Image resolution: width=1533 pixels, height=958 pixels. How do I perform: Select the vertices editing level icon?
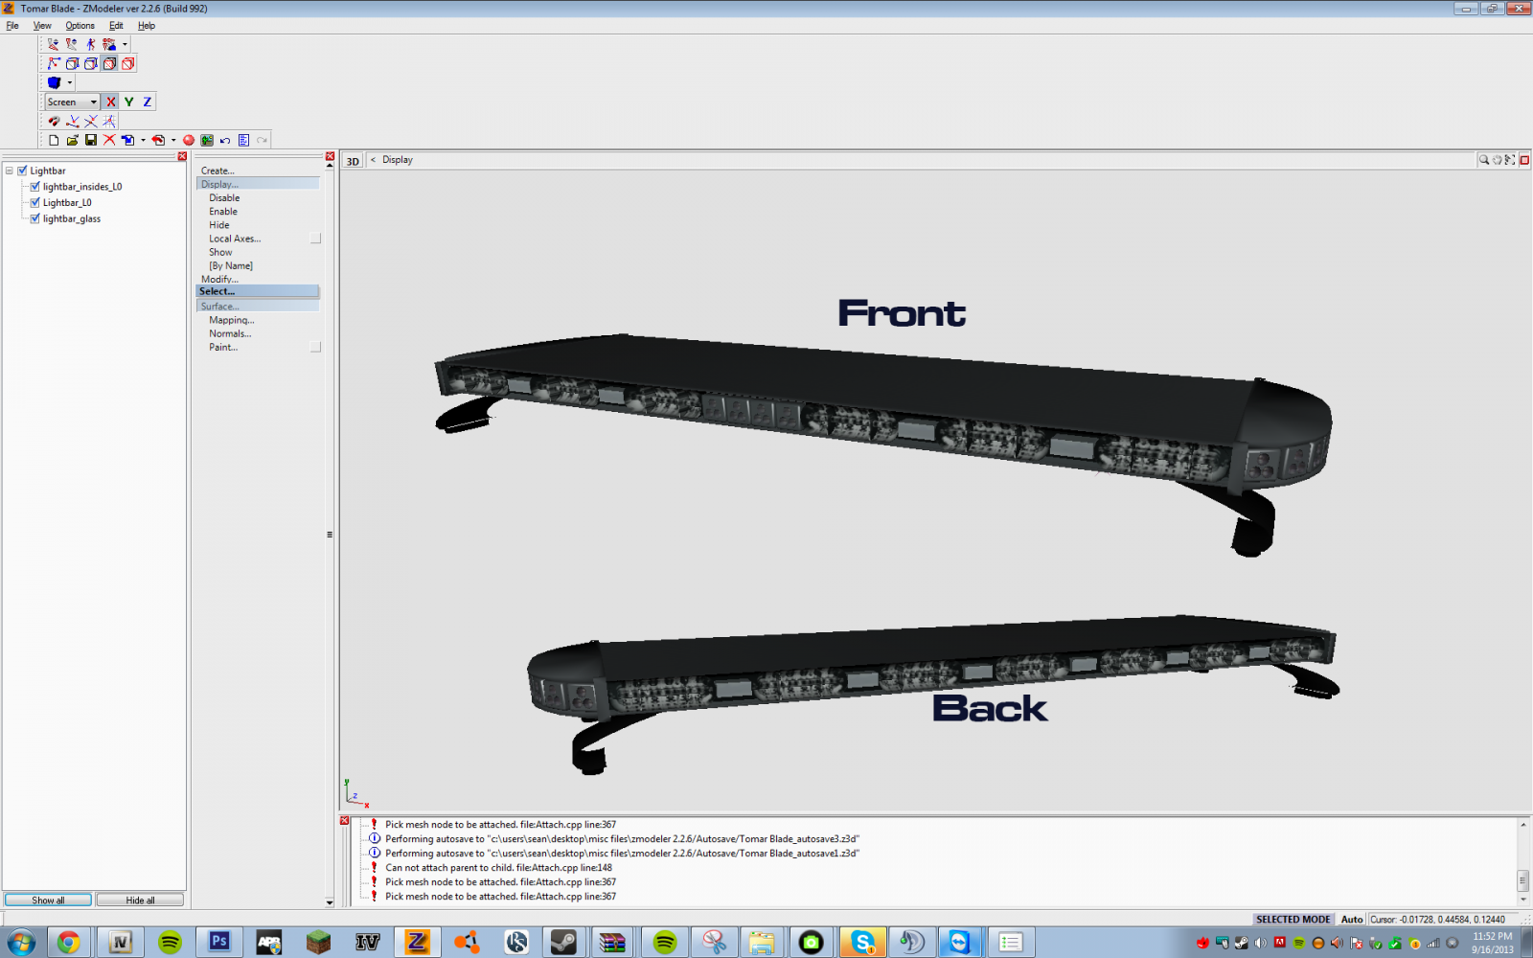(x=54, y=63)
